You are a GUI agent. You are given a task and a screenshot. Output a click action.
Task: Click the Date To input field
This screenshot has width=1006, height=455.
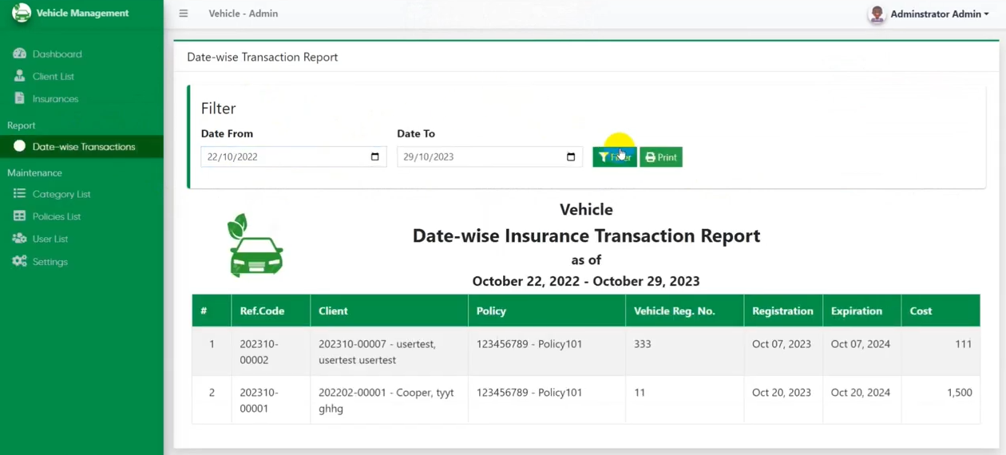coord(479,156)
